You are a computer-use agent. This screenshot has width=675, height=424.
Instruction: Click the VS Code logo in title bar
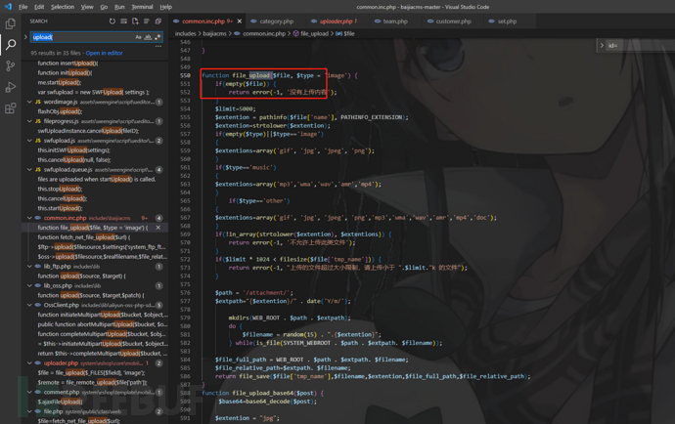[x=8, y=7]
